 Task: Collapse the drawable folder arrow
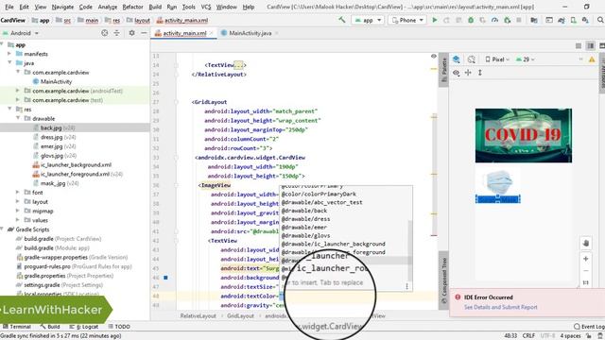(x=18, y=118)
